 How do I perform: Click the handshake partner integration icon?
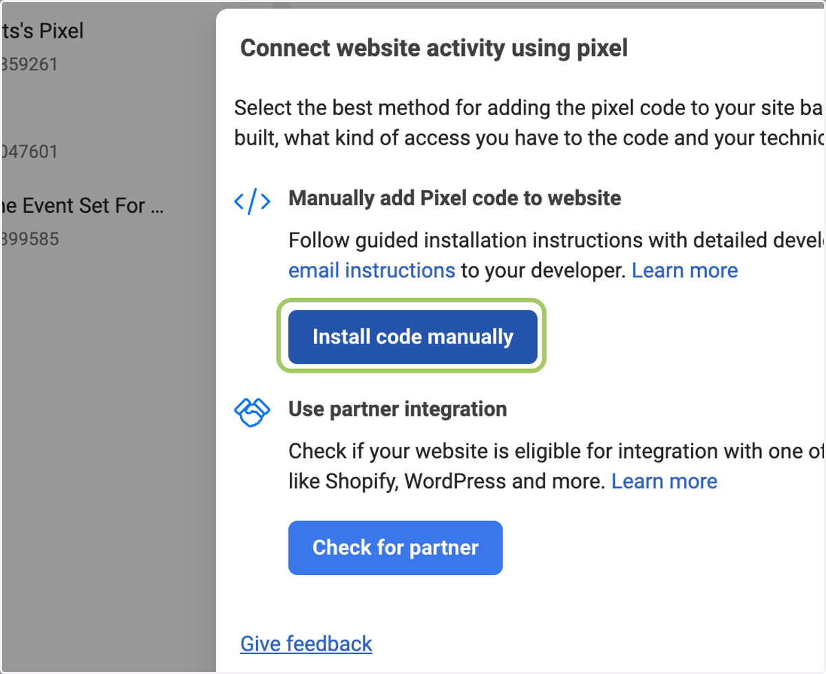[x=252, y=412]
